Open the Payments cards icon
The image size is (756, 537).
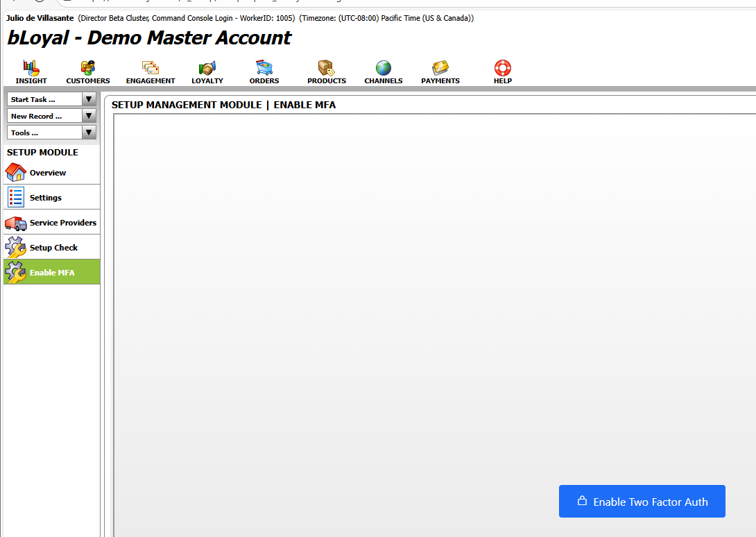(440, 68)
